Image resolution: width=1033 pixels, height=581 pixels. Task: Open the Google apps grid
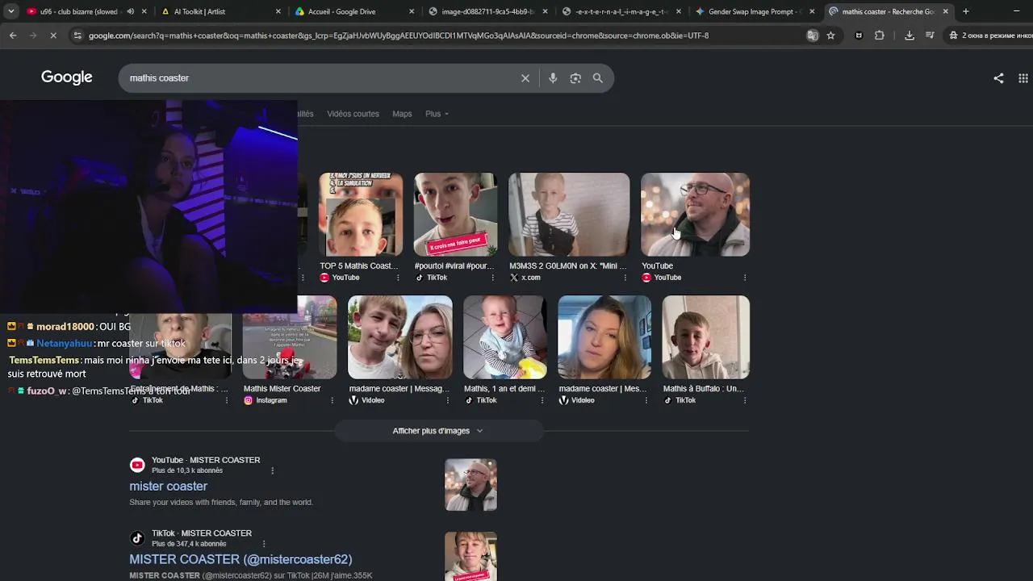point(1023,78)
